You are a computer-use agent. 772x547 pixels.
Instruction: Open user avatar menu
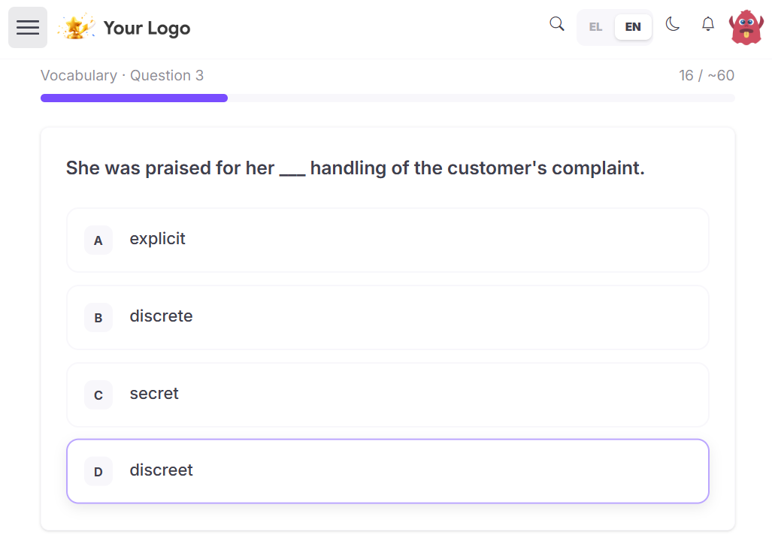coord(746,28)
